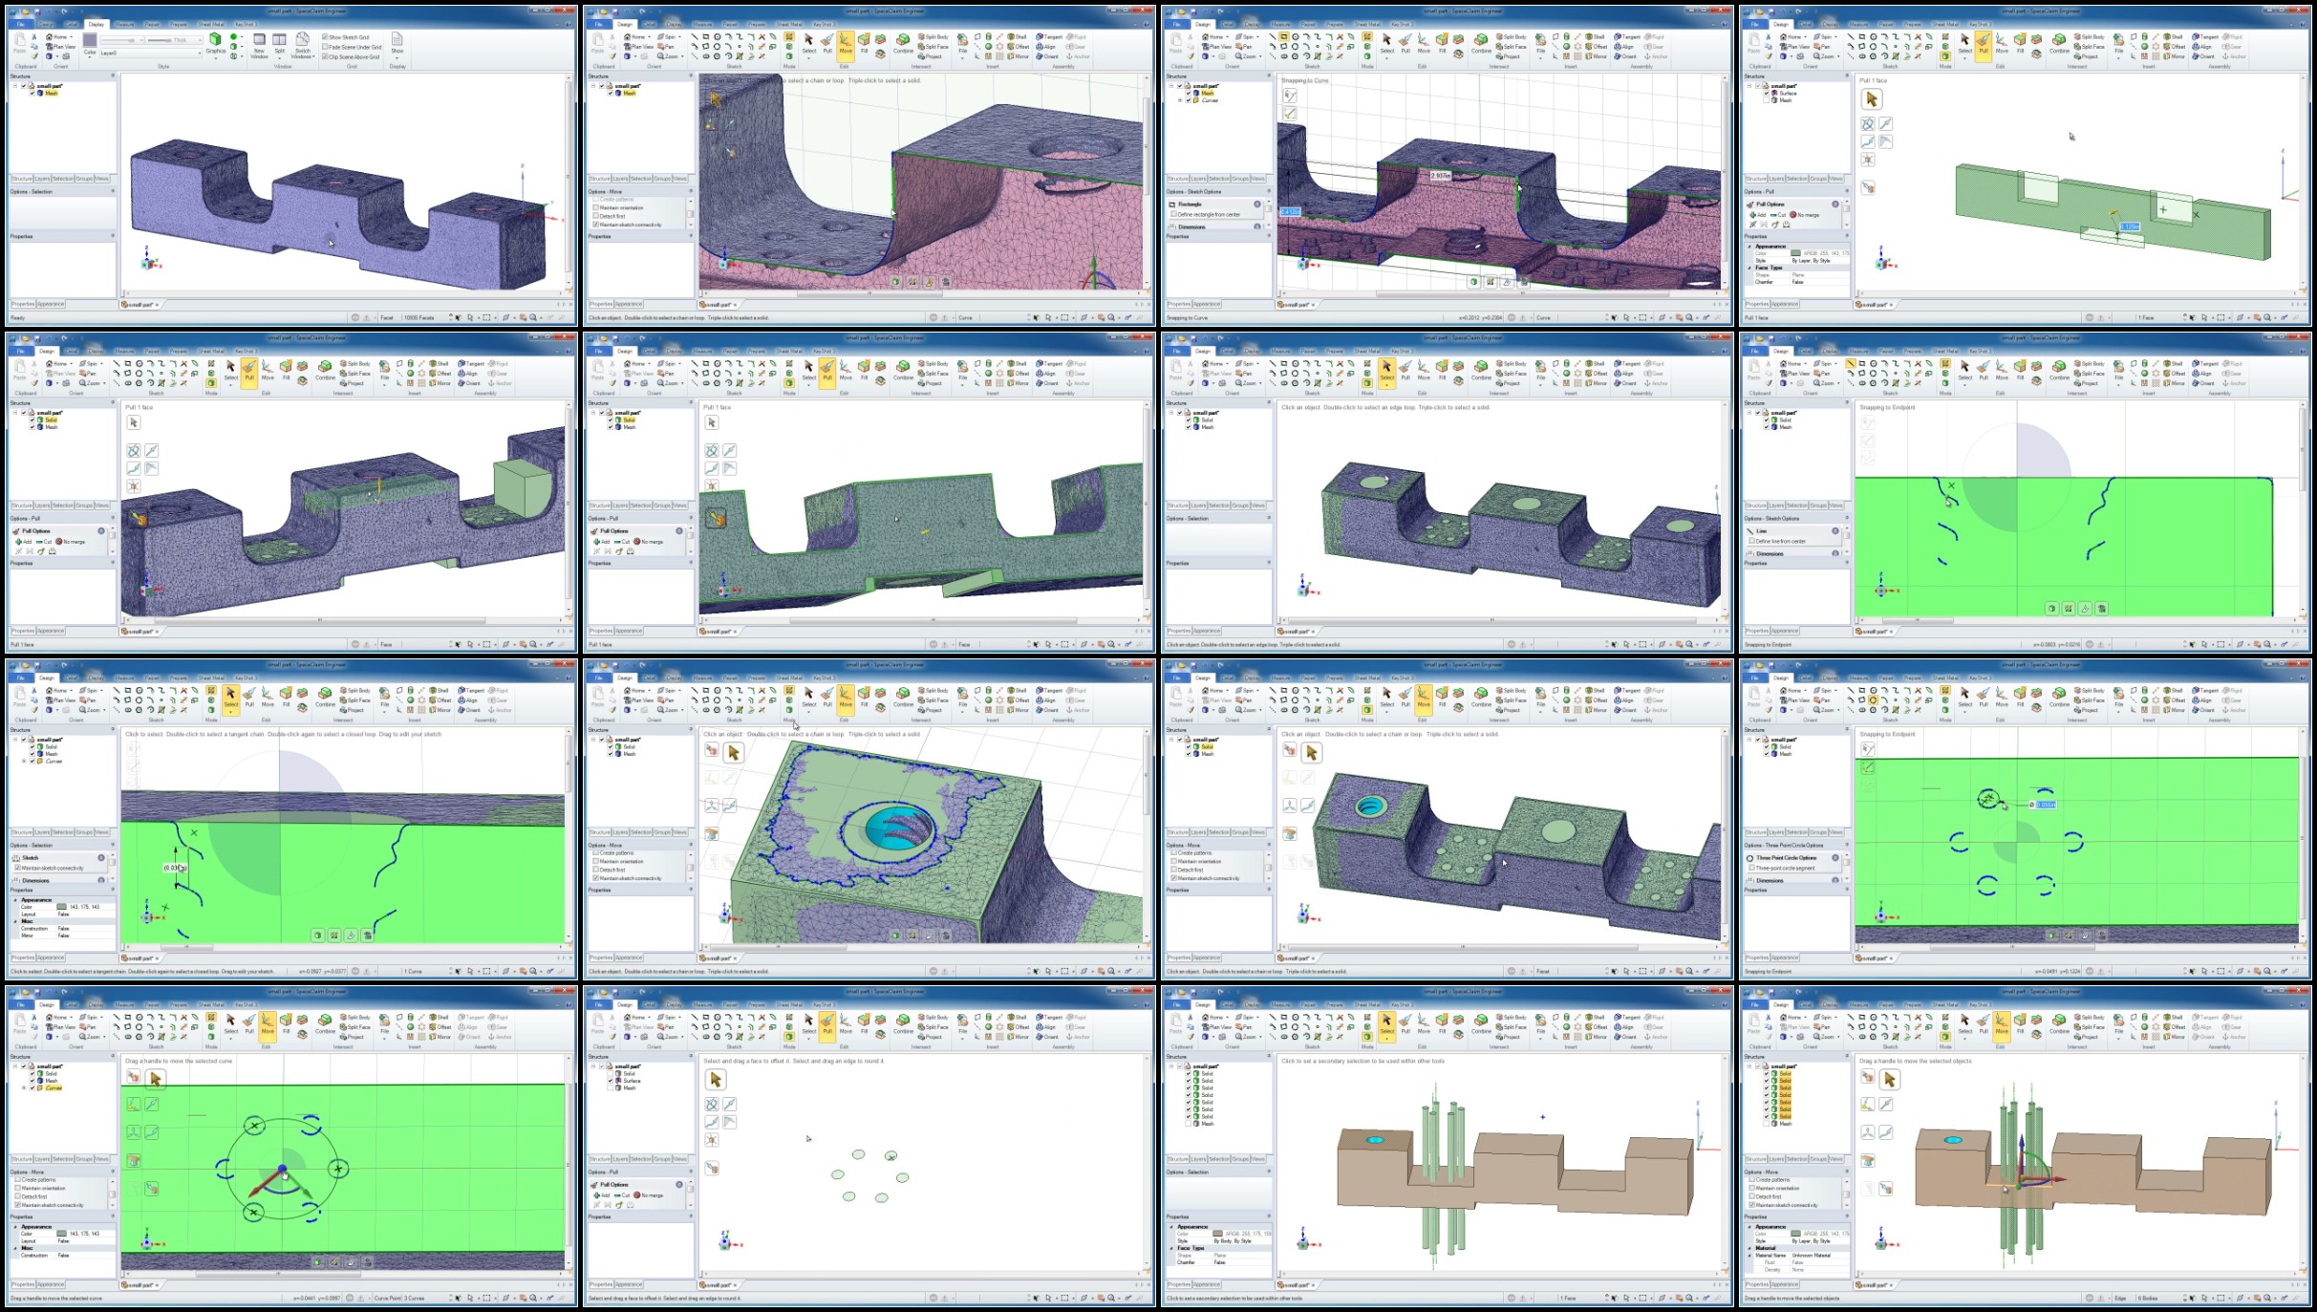
Task: Click Shell in the green-bar model frame
Action: pos(2174,37)
